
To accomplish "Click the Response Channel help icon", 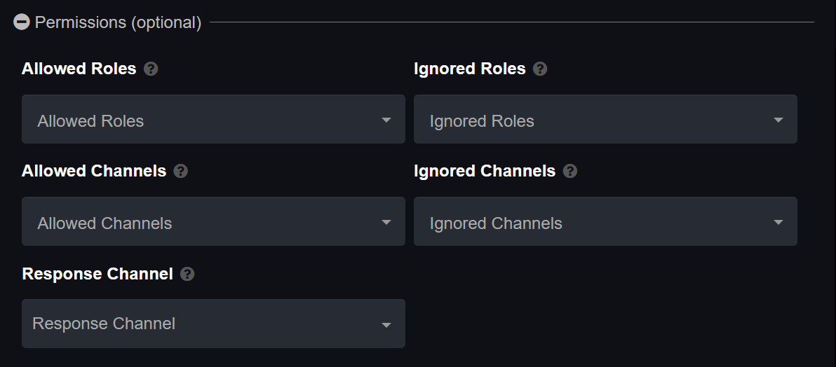I will coord(187,274).
